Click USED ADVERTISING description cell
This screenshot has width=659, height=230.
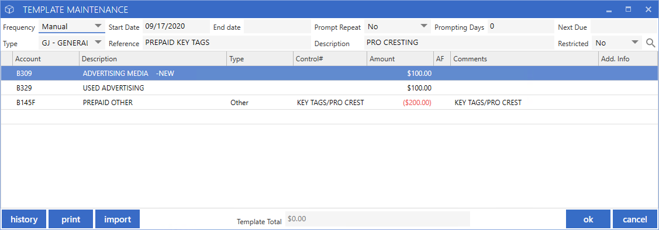153,88
